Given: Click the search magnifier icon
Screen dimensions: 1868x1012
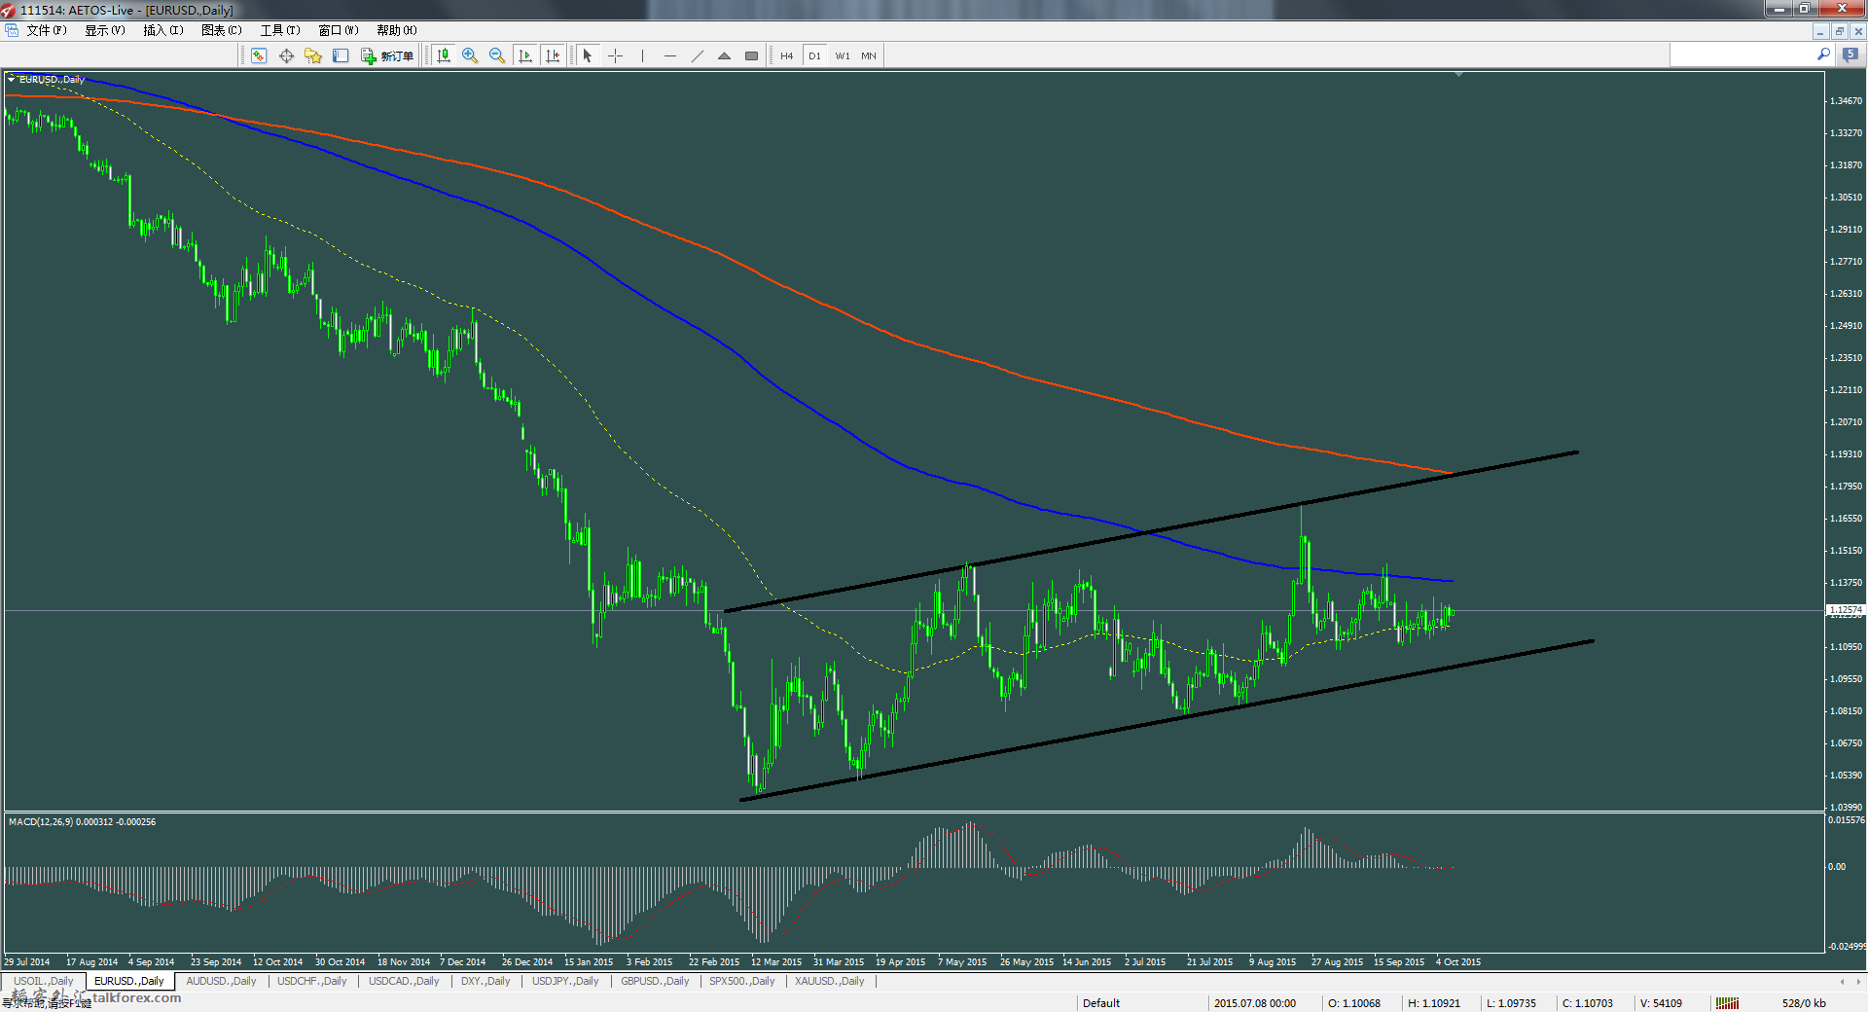Looking at the screenshot, I should tap(1823, 54).
